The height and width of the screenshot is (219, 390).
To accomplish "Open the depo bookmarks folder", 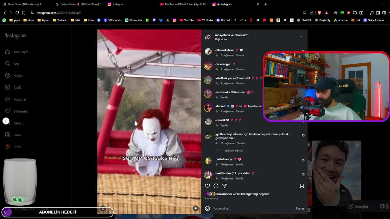I will tap(28, 20).
